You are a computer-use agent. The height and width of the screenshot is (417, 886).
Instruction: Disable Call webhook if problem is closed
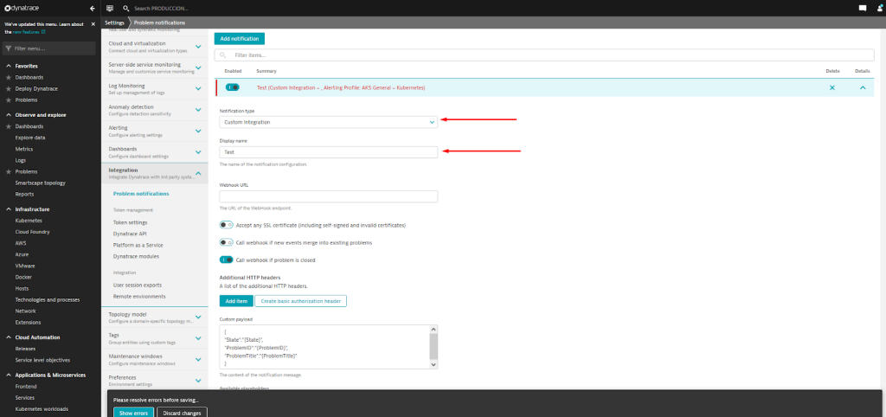(x=227, y=259)
